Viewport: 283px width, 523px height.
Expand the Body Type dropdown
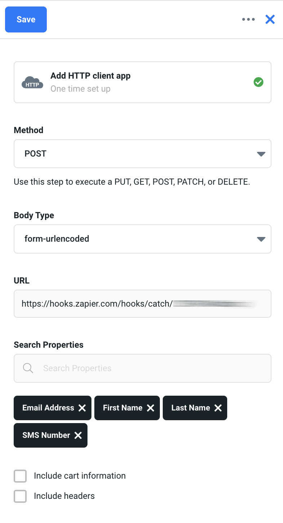coord(142,239)
